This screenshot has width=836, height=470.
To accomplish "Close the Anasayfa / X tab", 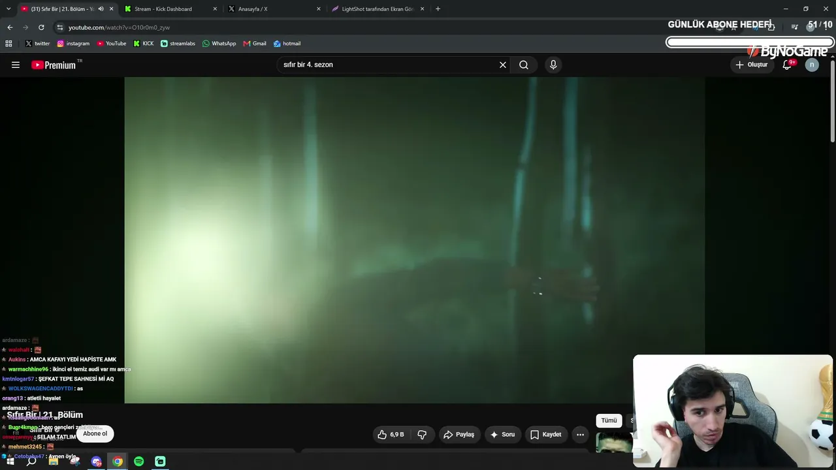I will click(x=319, y=9).
